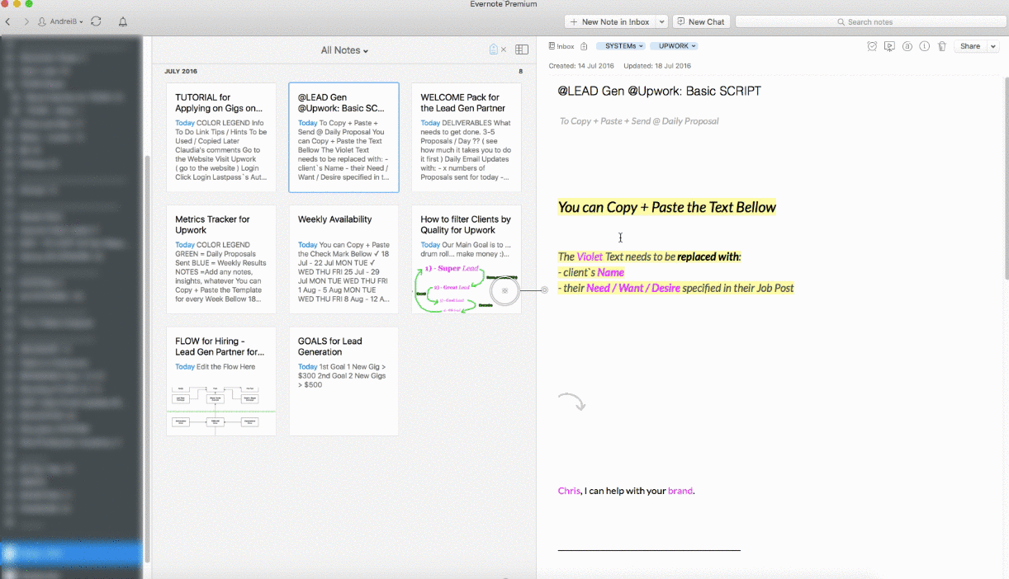Open GOALS for Lead Generation note
The width and height of the screenshot is (1009, 579).
pyautogui.click(x=343, y=381)
